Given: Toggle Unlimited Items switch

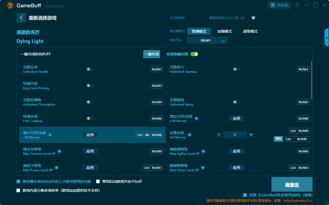Looking at the screenshot, I should pos(237,102).
